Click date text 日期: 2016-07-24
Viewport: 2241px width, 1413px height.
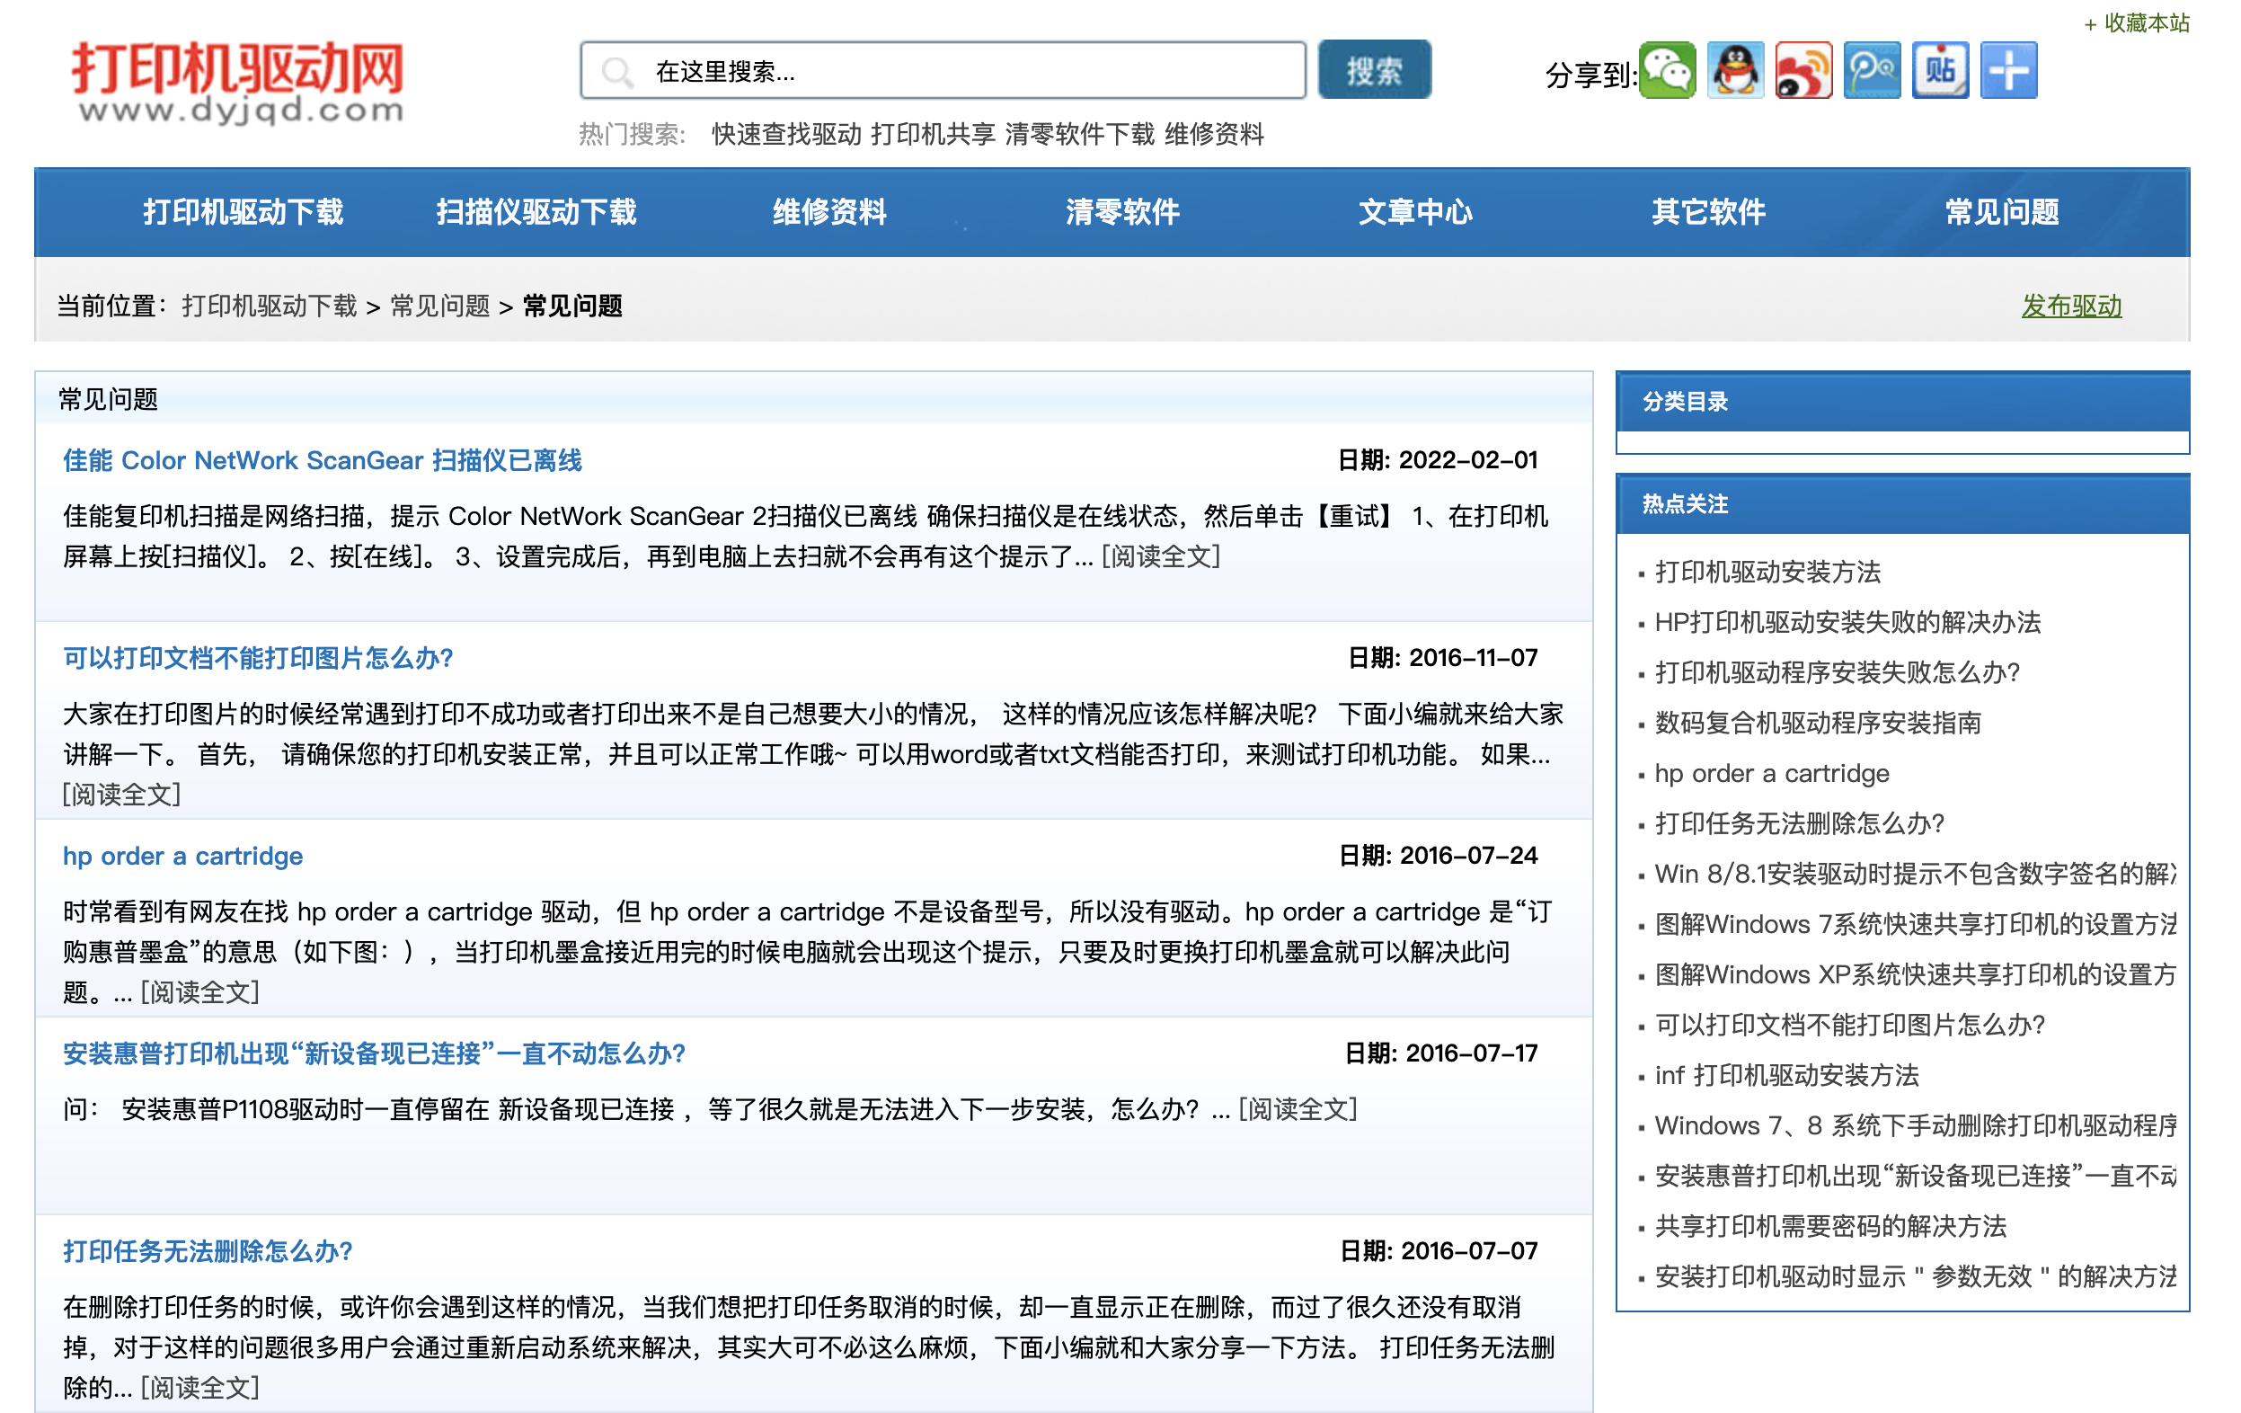(1438, 857)
